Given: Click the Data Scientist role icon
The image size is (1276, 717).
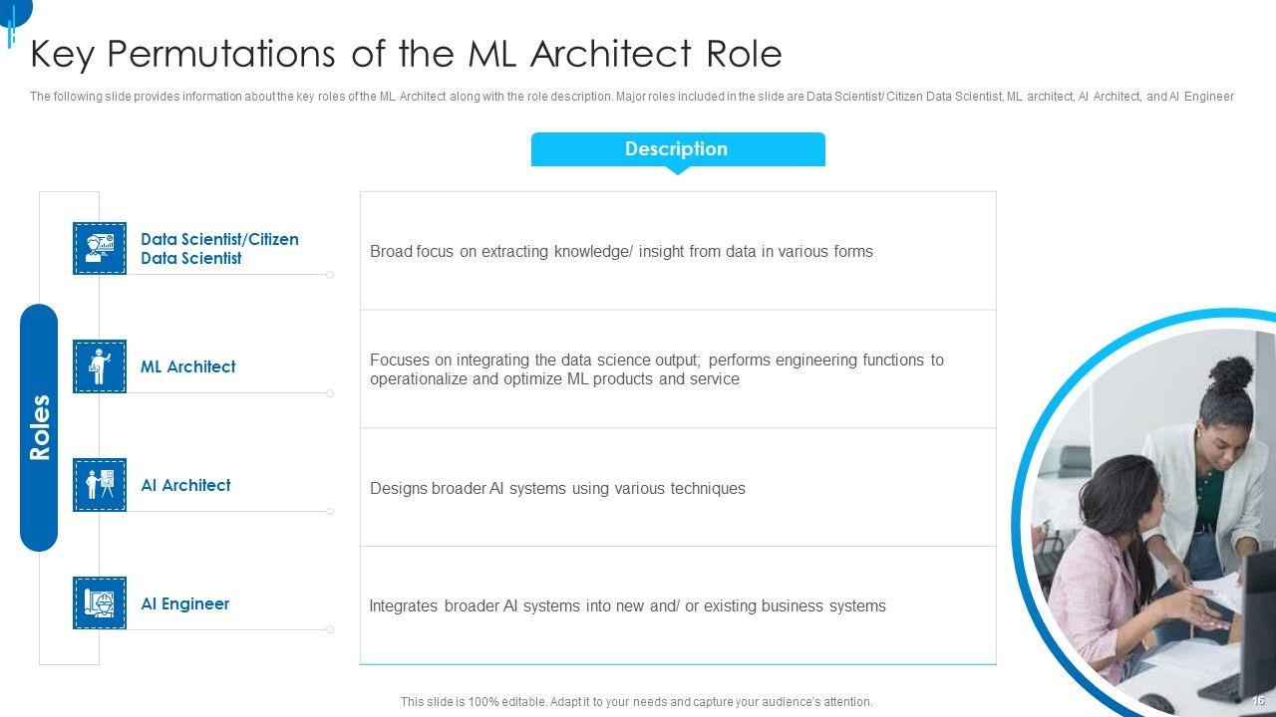Looking at the screenshot, I should [100, 248].
